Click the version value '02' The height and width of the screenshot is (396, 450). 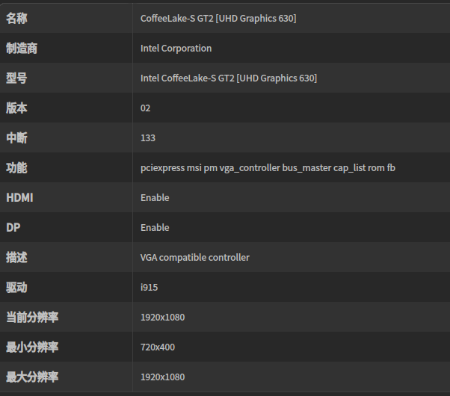click(x=145, y=108)
